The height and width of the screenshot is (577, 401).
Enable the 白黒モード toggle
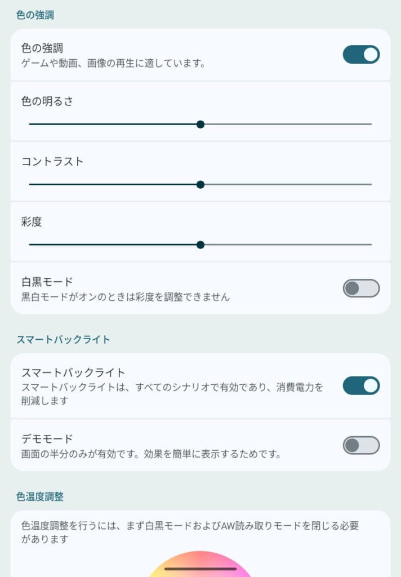pos(361,288)
